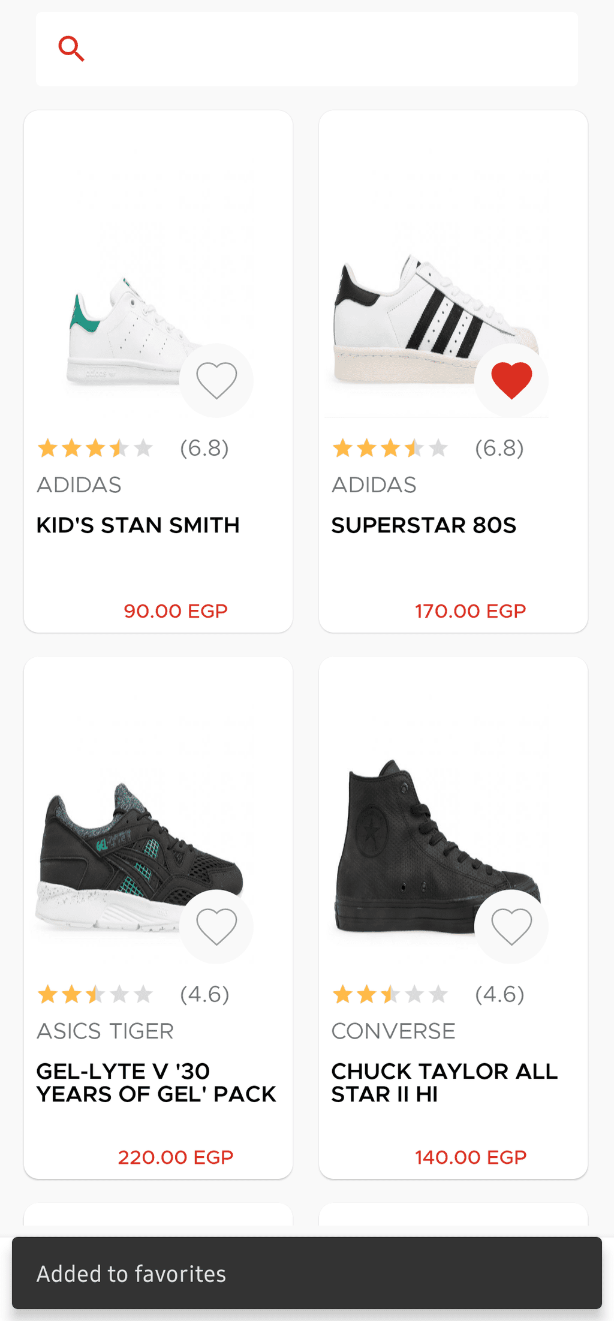The height and width of the screenshot is (1321, 614).
Task: Click the Kid's Stan Smith star rating
Action: [95, 448]
